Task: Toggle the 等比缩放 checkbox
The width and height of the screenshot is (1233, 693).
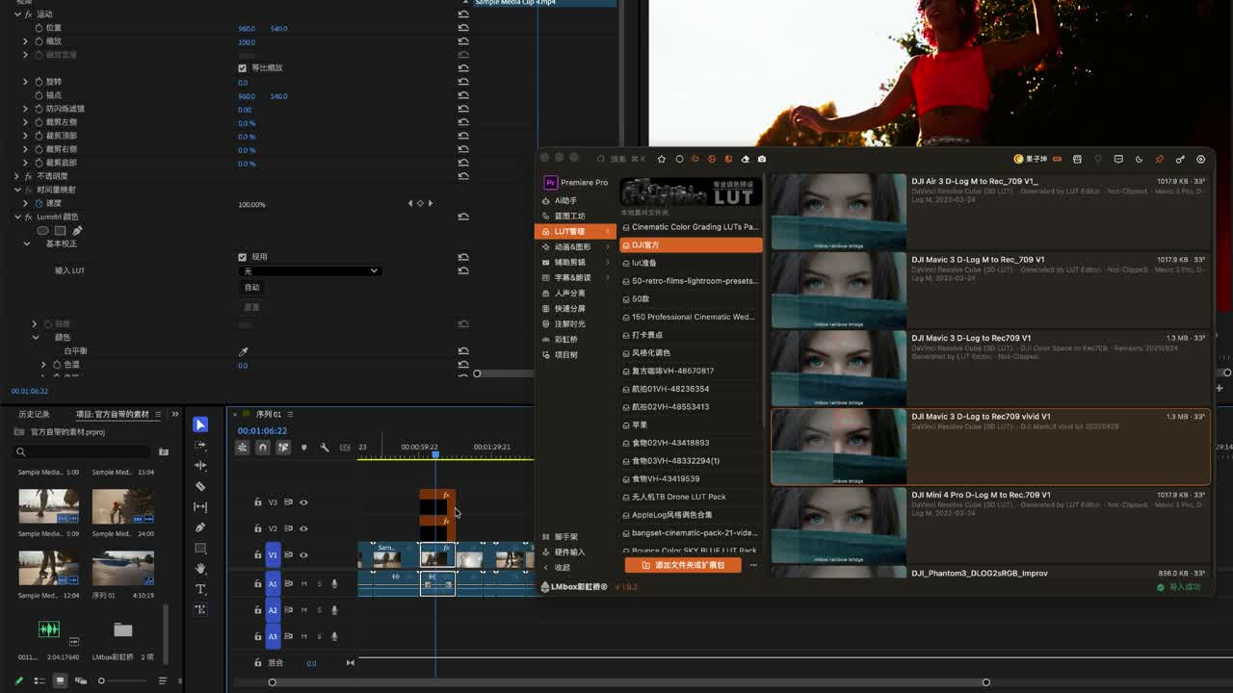Action: [242, 68]
